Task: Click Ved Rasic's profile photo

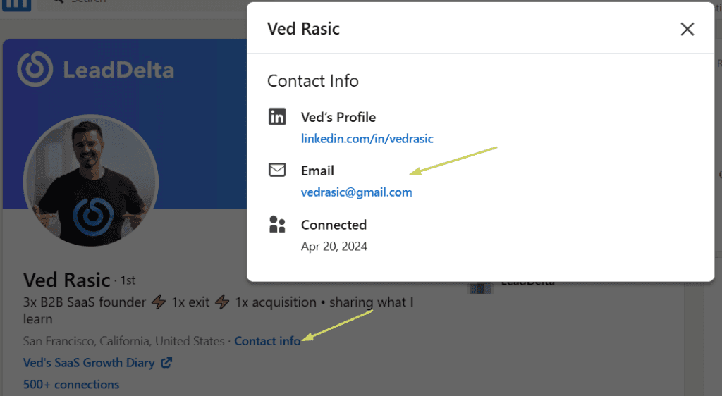Action: (91, 180)
